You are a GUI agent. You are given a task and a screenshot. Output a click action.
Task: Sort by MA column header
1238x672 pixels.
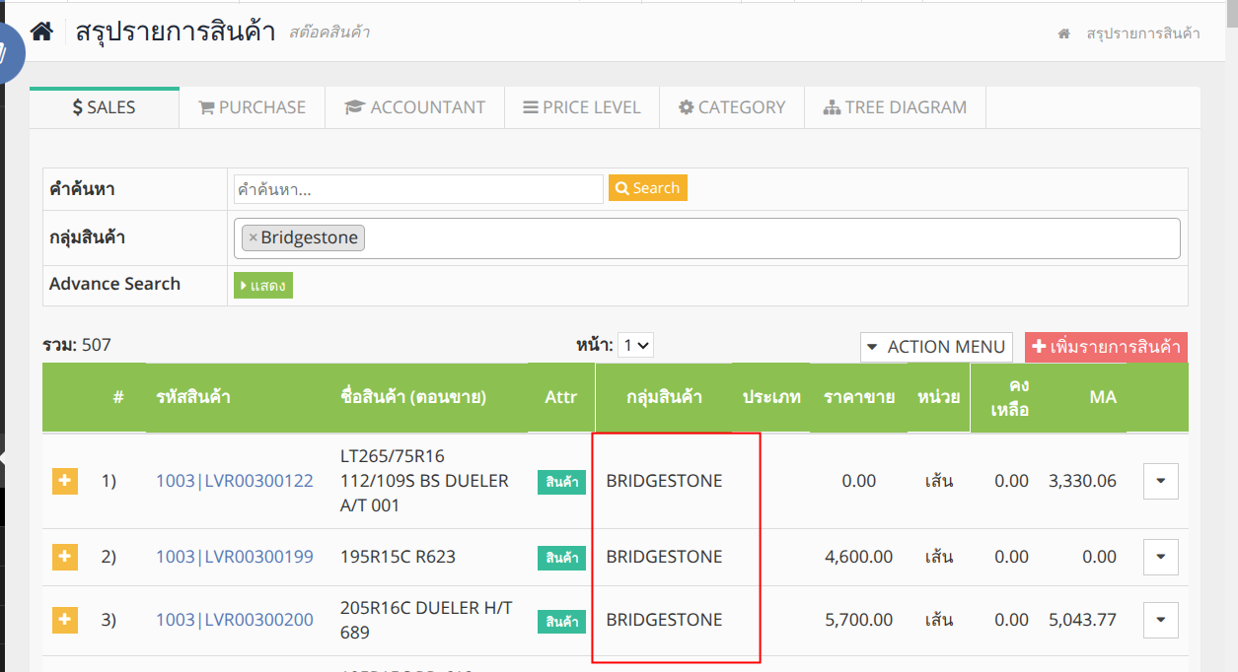pos(1103,397)
